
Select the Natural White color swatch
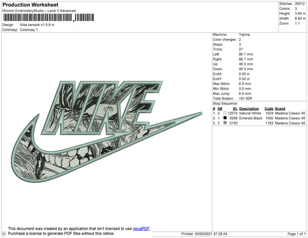click(x=225, y=113)
